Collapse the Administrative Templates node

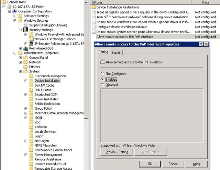[x=15, y=53]
